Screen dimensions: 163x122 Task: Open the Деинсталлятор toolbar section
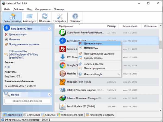click(x=12, y=18)
